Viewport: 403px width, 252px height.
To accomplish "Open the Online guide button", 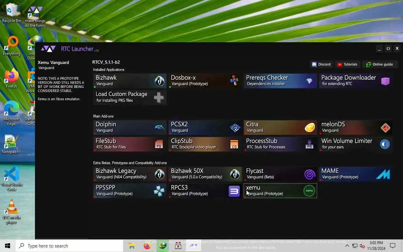I will click(x=380, y=64).
